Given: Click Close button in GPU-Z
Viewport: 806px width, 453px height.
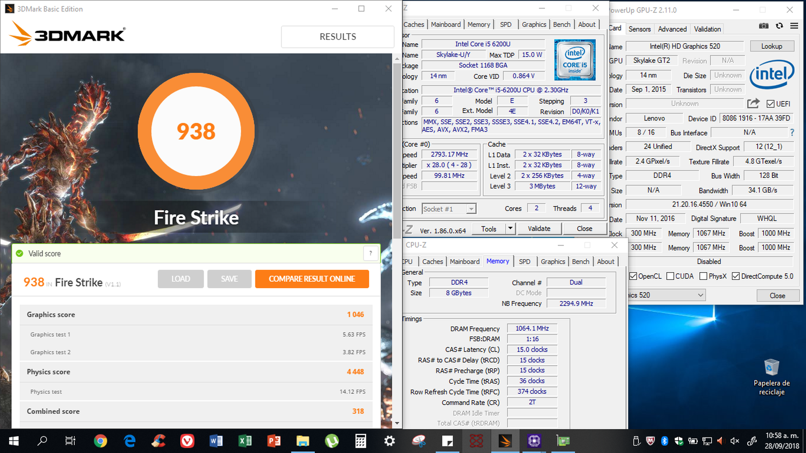Looking at the screenshot, I should (777, 296).
